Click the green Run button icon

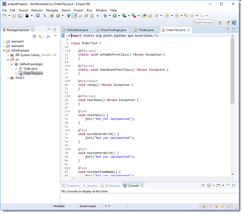tap(115, 16)
